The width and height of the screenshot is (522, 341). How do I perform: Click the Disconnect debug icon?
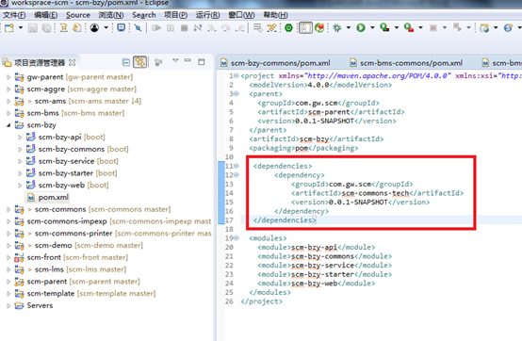(198, 28)
